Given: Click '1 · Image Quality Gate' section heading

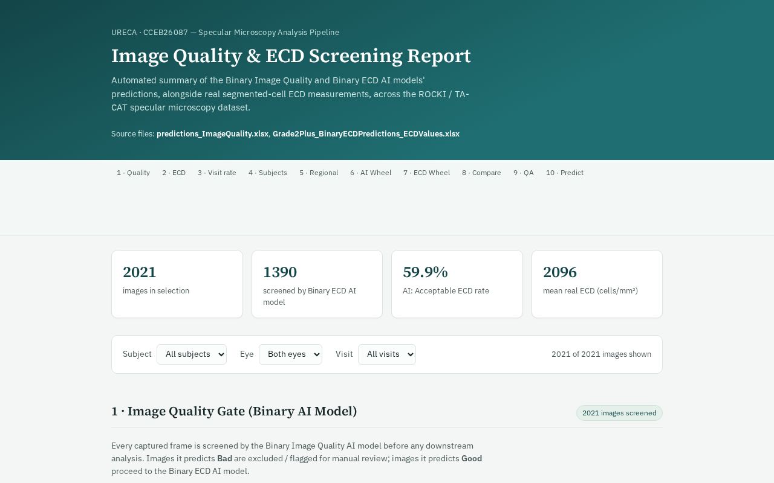Looking at the screenshot, I should click(234, 411).
